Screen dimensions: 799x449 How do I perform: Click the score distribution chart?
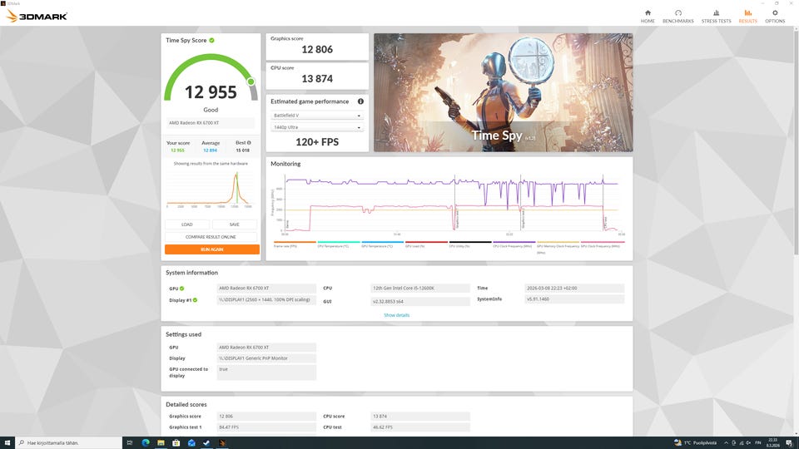(x=211, y=190)
